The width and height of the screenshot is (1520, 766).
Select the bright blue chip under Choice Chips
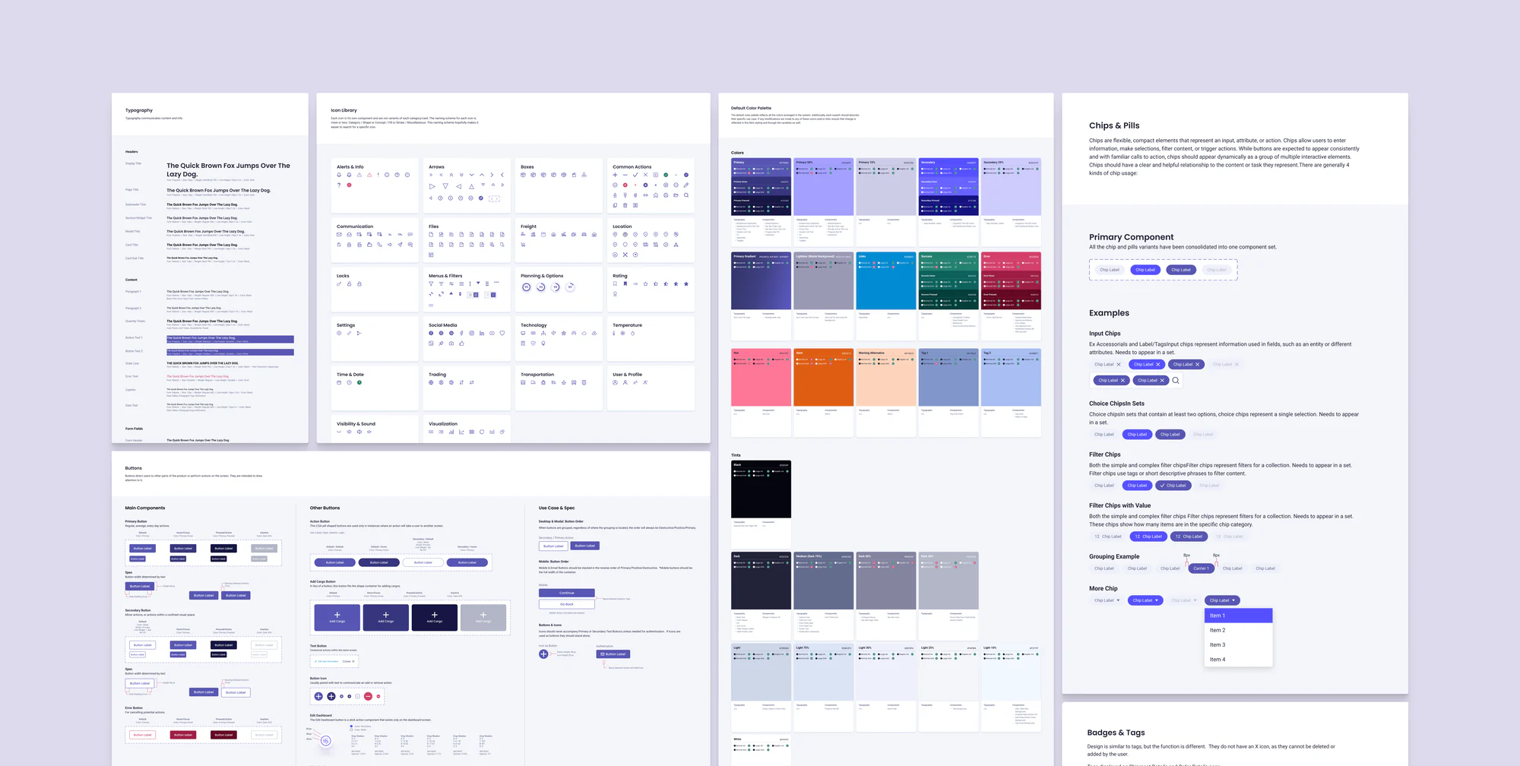coord(1137,435)
